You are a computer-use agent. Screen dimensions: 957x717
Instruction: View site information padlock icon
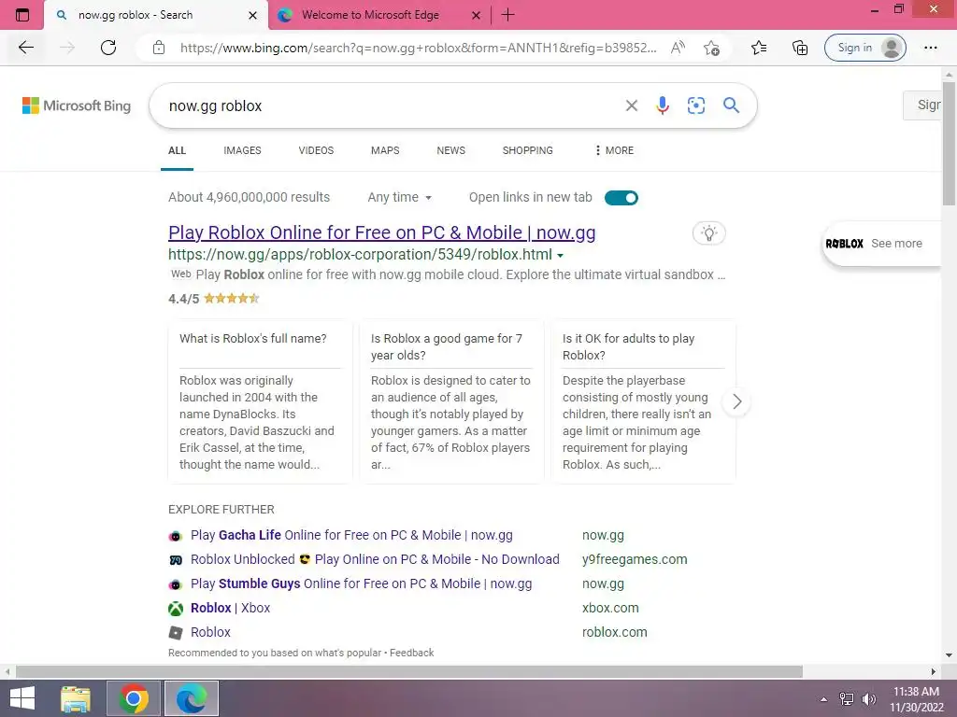tap(159, 48)
